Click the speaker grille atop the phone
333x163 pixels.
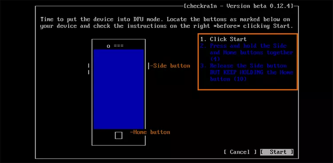pos(119,46)
